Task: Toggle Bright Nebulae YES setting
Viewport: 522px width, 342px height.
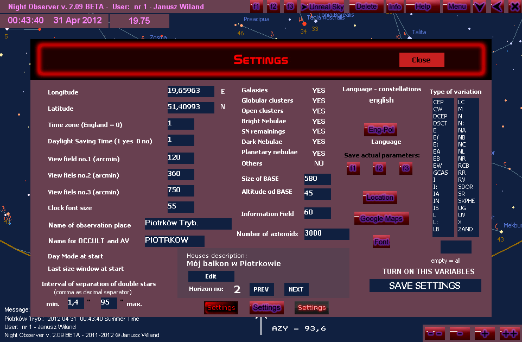Action: 319,122
